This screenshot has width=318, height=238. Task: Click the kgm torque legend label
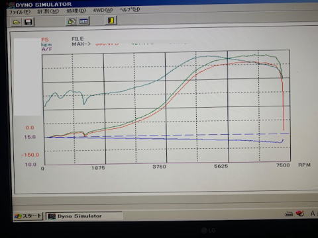tap(46, 44)
